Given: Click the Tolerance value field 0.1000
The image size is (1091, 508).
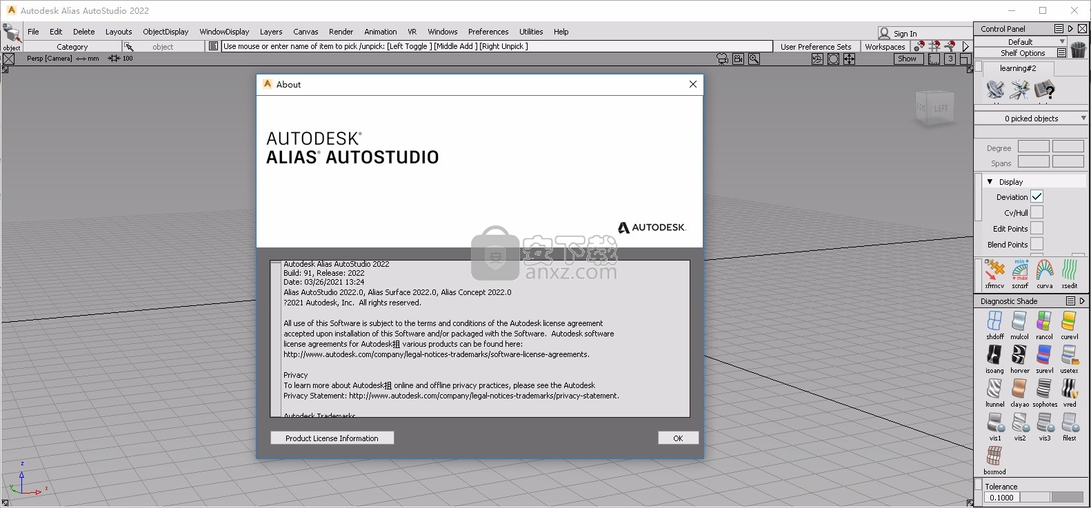Looking at the screenshot, I should (1001, 497).
